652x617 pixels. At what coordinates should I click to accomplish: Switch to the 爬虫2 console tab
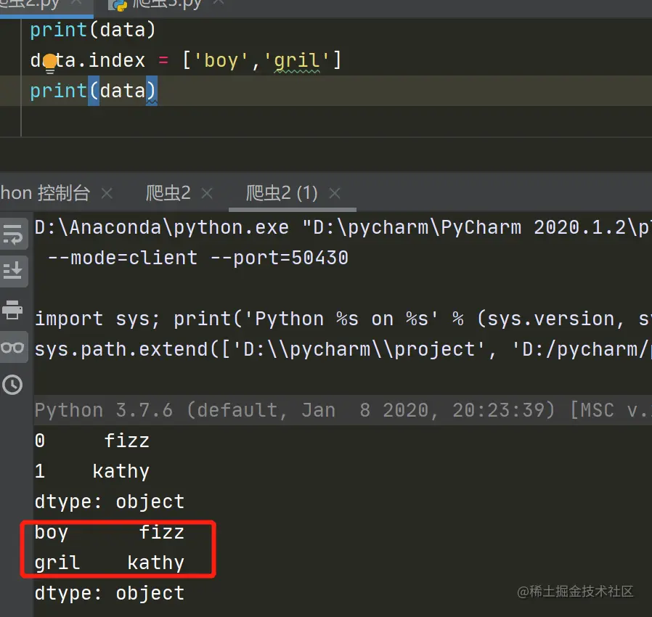pyautogui.click(x=168, y=193)
